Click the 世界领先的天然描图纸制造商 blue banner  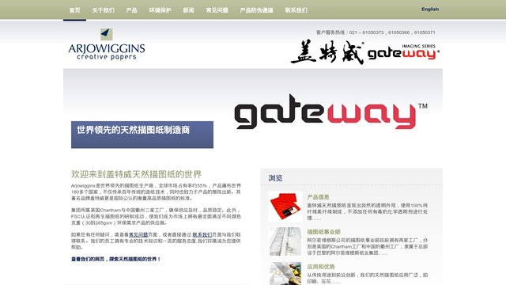(142, 135)
